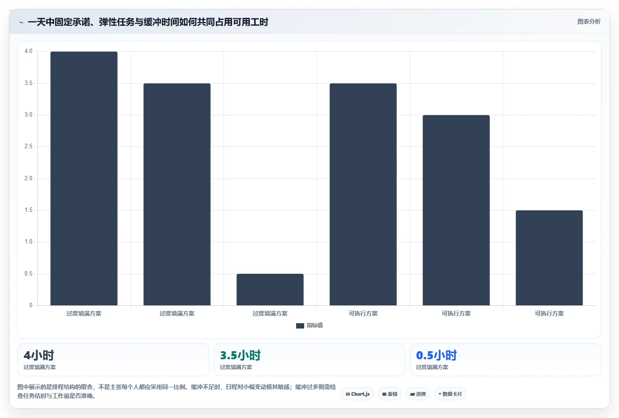Click the chart title 一天中固定承诺、弹性任务与缓冲时间
Viewport: 619px width, 418px height.
pos(148,22)
